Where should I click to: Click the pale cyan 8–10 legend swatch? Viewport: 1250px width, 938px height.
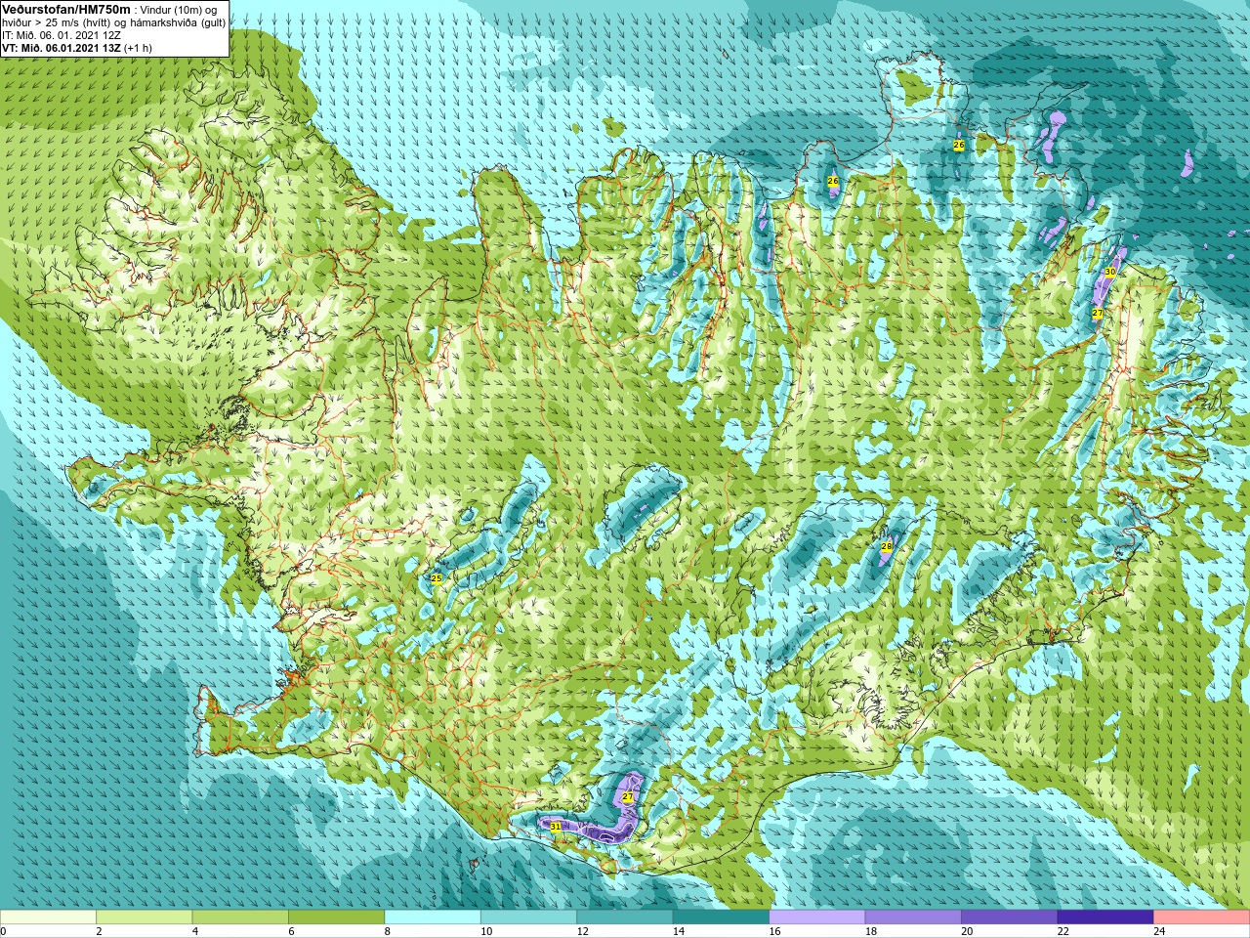pos(433,917)
